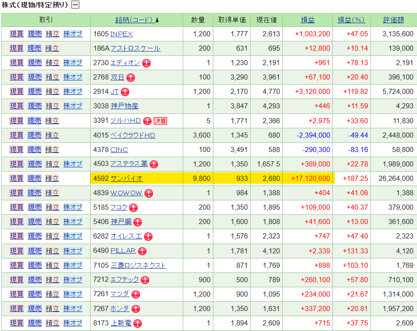Screen dimensions: 417x331
Task: Click the alert icon next to マツダ
Action: (x=136, y=294)
